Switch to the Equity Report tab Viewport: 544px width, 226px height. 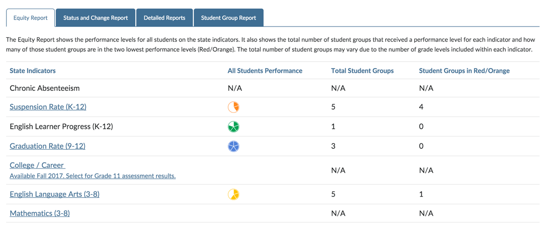[31, 18]
